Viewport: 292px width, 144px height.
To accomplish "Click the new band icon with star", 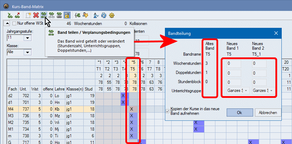I will pos(28,15).
